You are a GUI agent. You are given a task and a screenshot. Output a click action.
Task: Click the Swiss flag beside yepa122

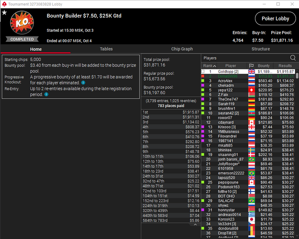coord(252,90)
